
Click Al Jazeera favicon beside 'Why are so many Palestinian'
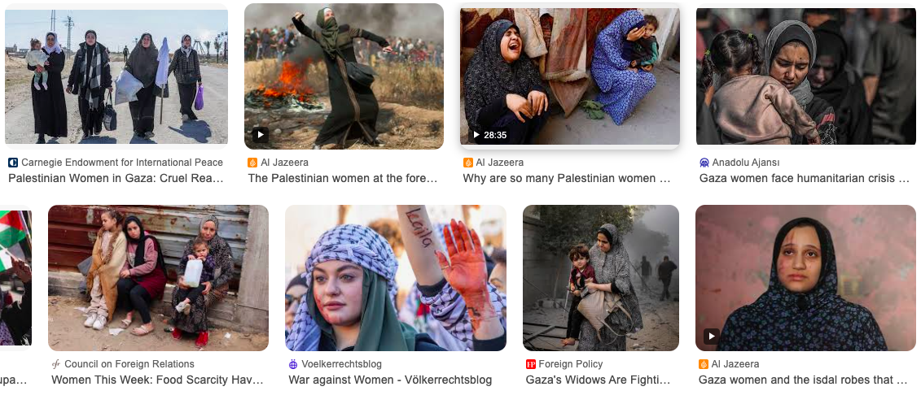click(467, 163)
